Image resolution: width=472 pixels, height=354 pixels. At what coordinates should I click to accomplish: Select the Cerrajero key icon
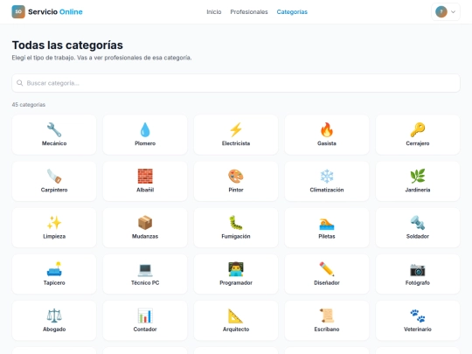pyautogui.click(x=418, y=129)
